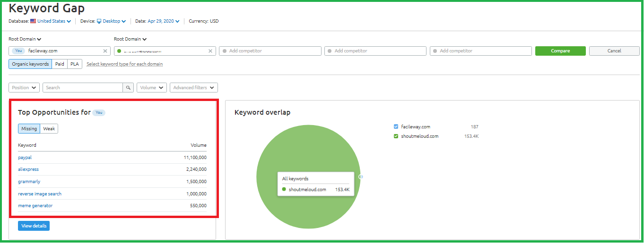Click the green Compare button
This screenshot has width=644, height=244.
pyautogui.click(x=560, y=51)
